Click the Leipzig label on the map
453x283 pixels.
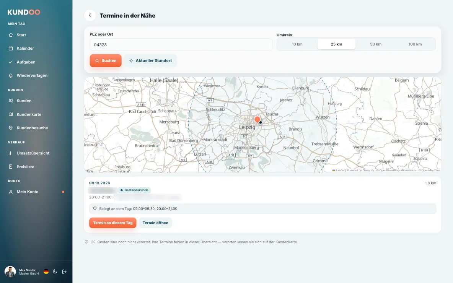[x=247, y=127]
